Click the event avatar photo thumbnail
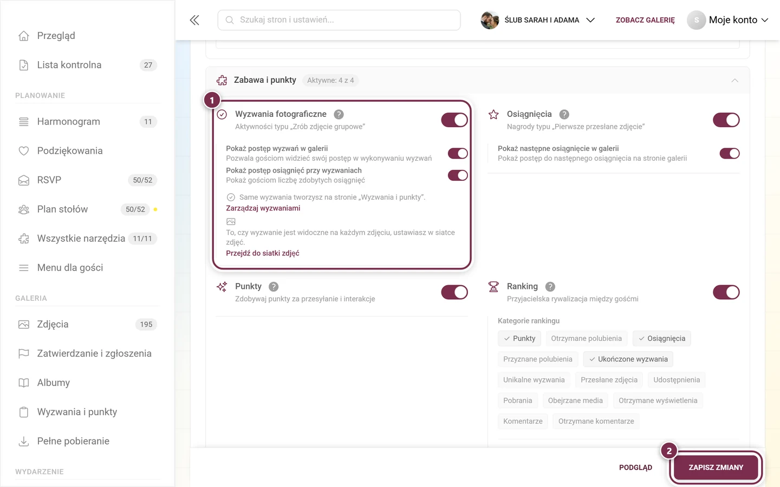Screen dimensions: 780x487 coord(490,20)
